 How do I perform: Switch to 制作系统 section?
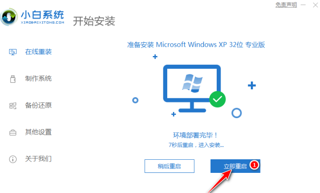[x=39, y=78]
